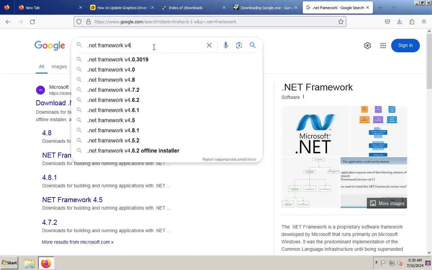Open more options for .NET Framework panel

(303, 97)
